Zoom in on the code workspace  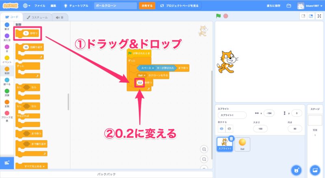(204, 149)
